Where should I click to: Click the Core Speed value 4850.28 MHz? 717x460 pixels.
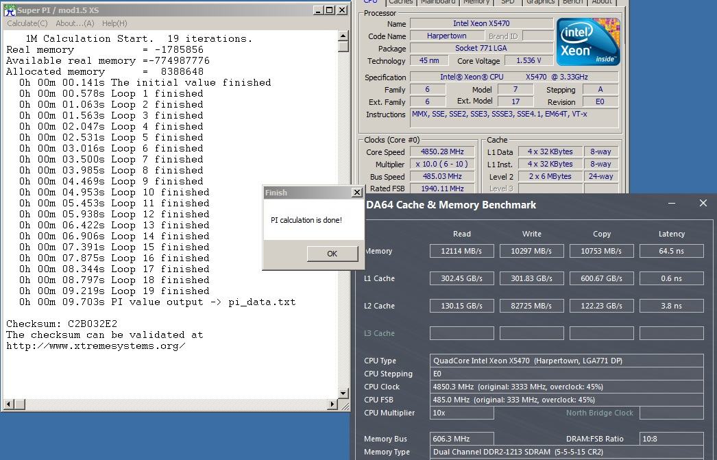click(442, 152)
